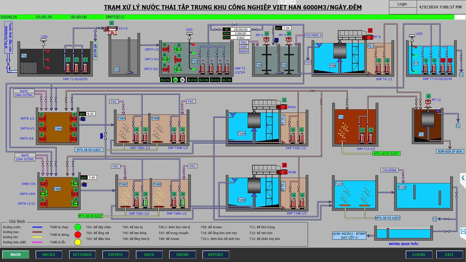466x262 pixels.
Task: Click the green LOGIN button at bottom
Action: tap(419, 255)
